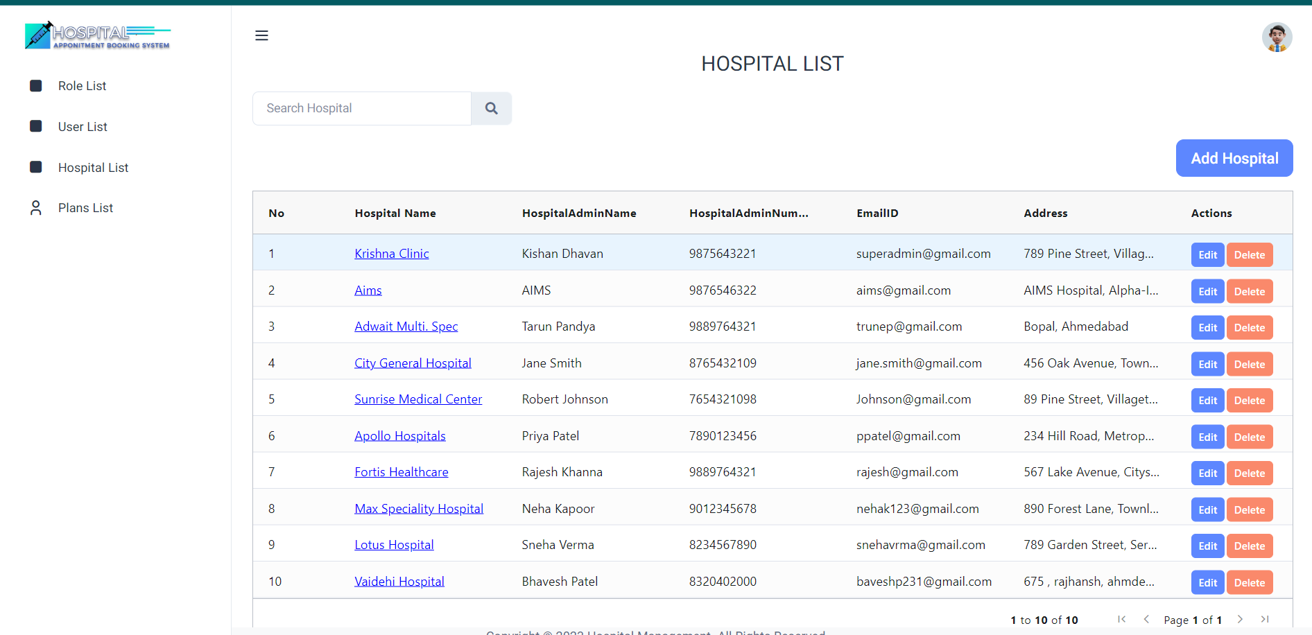Delete the Lotus Hospital row
The width and height of the screenshot is (1312, 635).
coord(1249,546)
